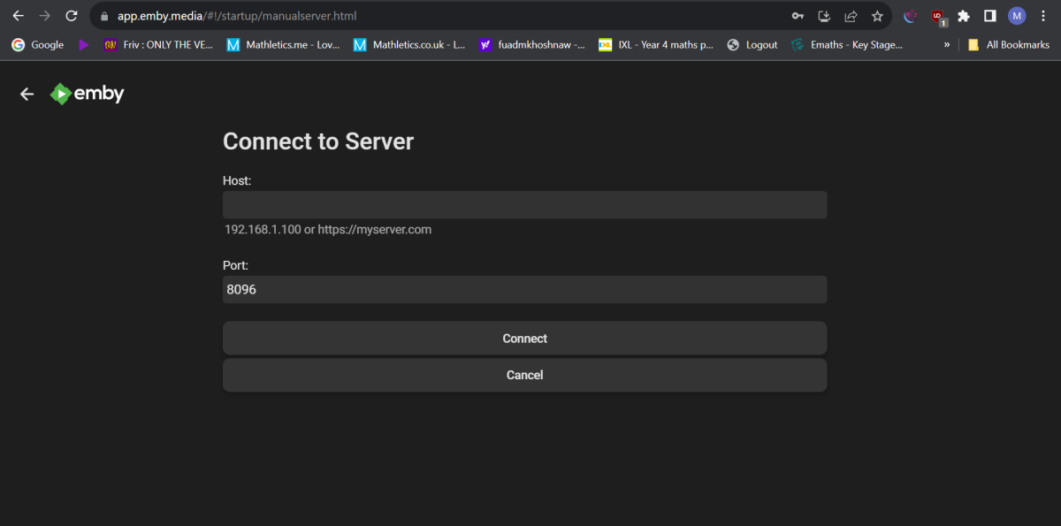Click the install app icon in address bar
The width and height of the screenshot is (1061, 526).
824,16
